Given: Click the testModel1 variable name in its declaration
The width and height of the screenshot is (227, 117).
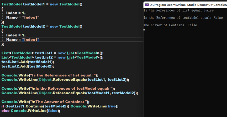Looking at the screenshot, I should (34, 4).
